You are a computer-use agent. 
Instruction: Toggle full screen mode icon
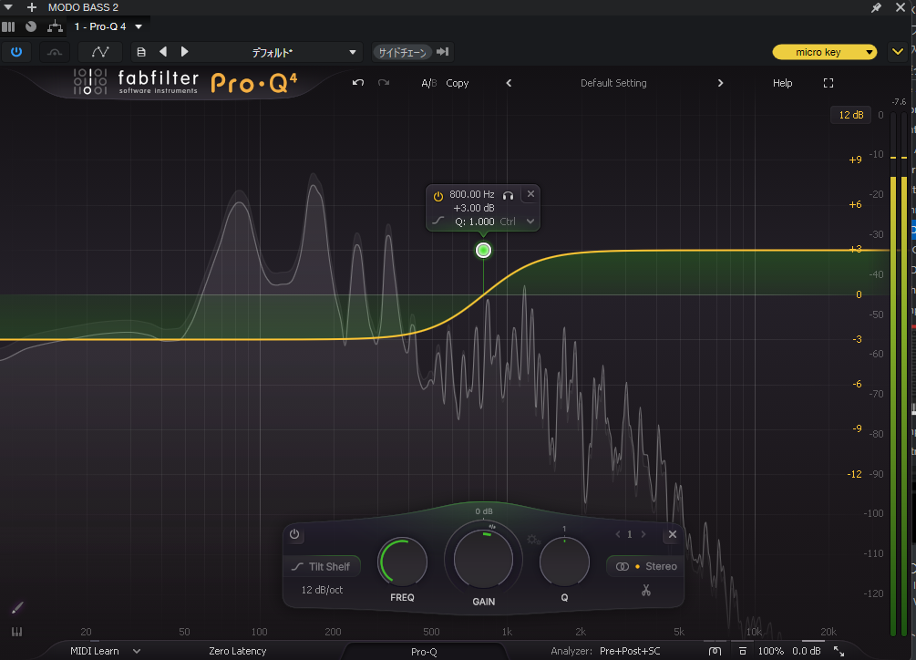[x=829, y=83]
